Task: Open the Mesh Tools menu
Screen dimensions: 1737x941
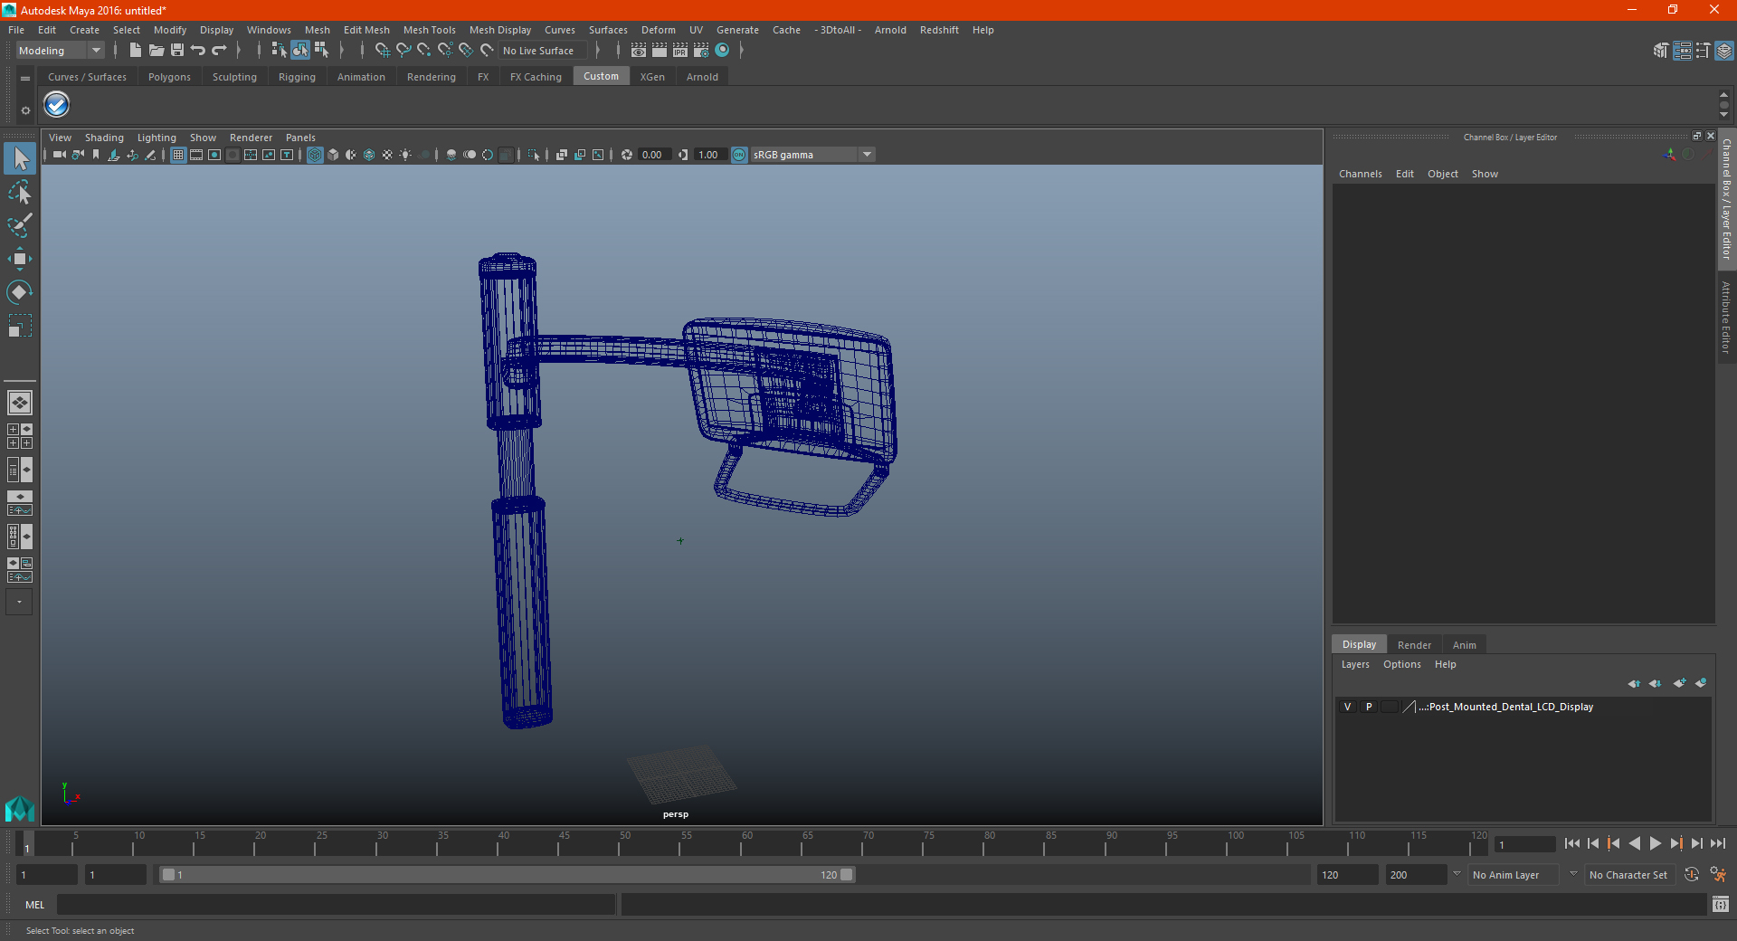Action: coord(429,30)
